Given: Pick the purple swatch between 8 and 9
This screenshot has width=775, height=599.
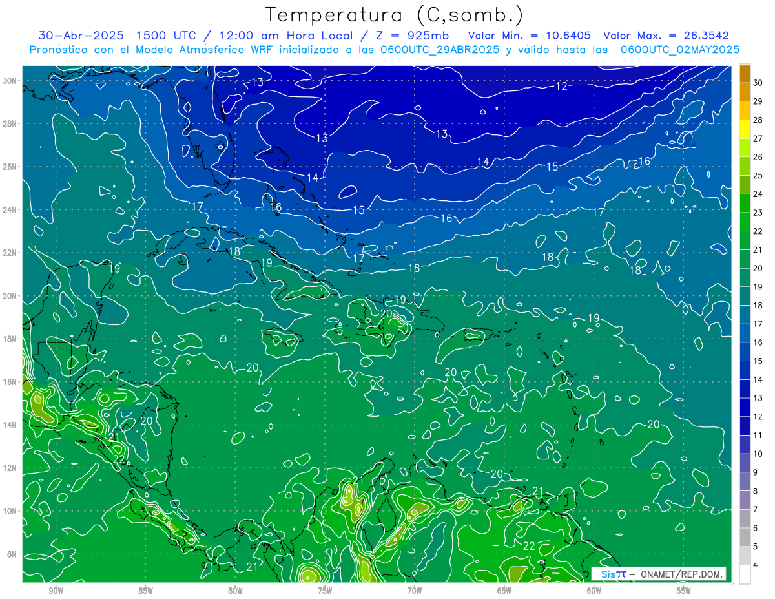Looking at the screenshot, I should (x=745, y=482).
